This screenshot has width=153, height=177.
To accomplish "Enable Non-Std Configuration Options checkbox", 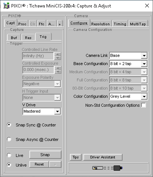I will point(144,105).
